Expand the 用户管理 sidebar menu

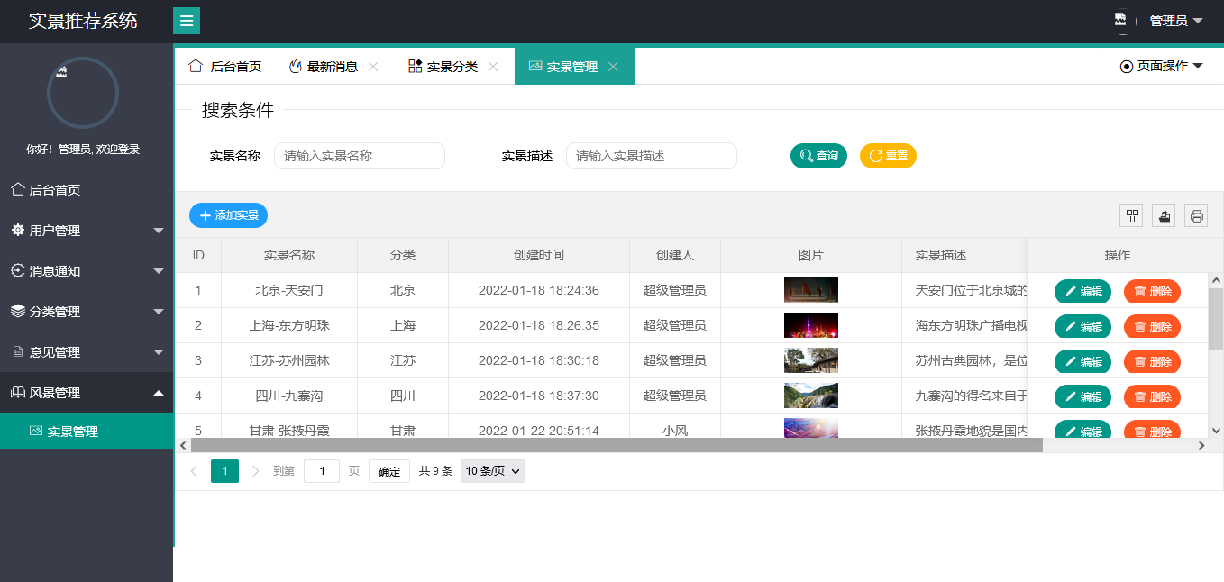click(x=87, y=231)
